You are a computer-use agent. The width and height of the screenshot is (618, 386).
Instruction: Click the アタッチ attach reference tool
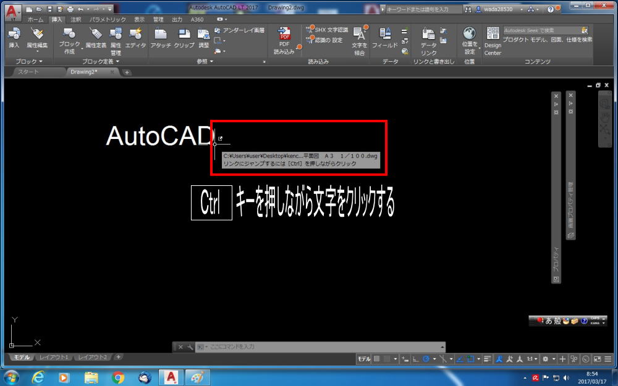pyautogui.click(x=161, y=38)
